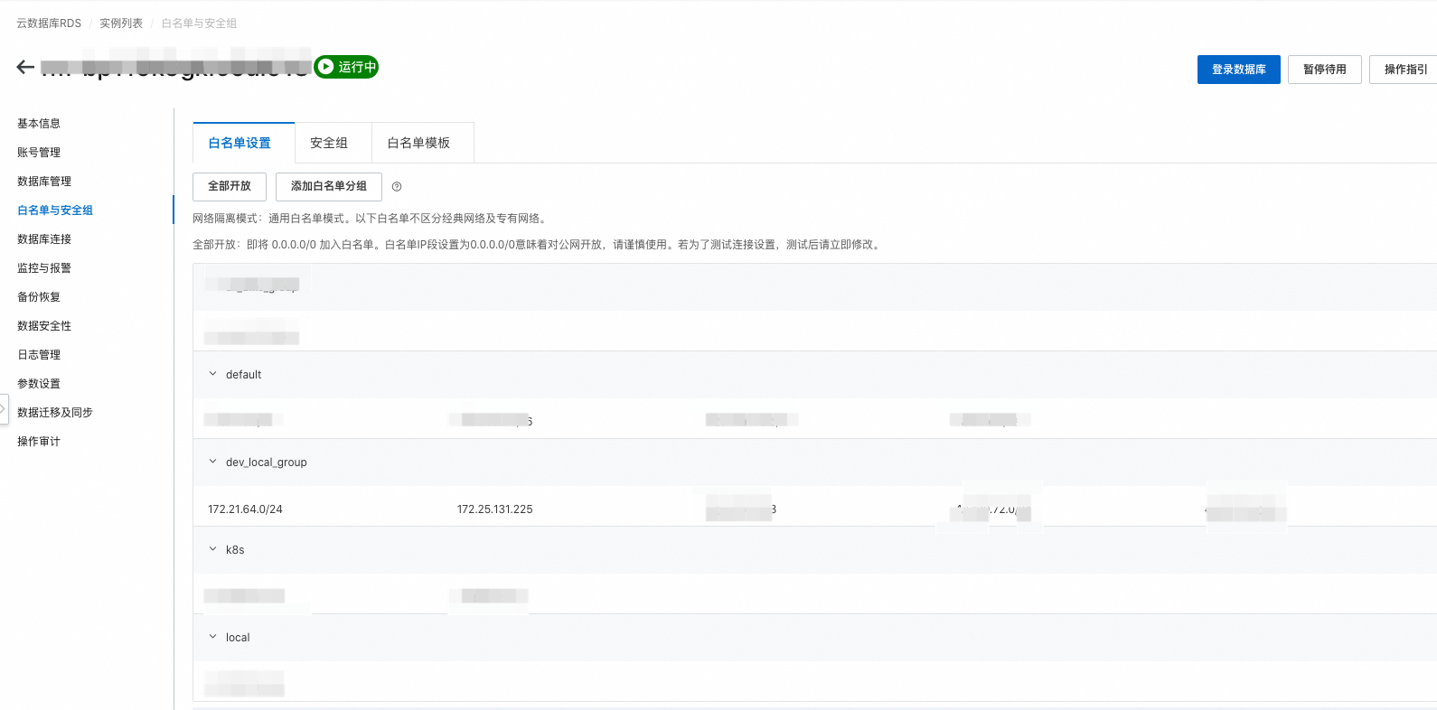Image resolution: width=1437 pixels, height=710 pixels.
Task: Click the 全部开放 button
Action: tap(230, 186)
